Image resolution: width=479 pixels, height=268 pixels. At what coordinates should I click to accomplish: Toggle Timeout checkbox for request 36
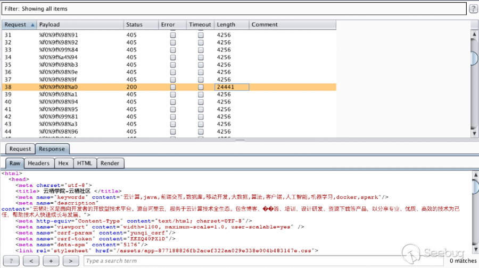point(201,72)
